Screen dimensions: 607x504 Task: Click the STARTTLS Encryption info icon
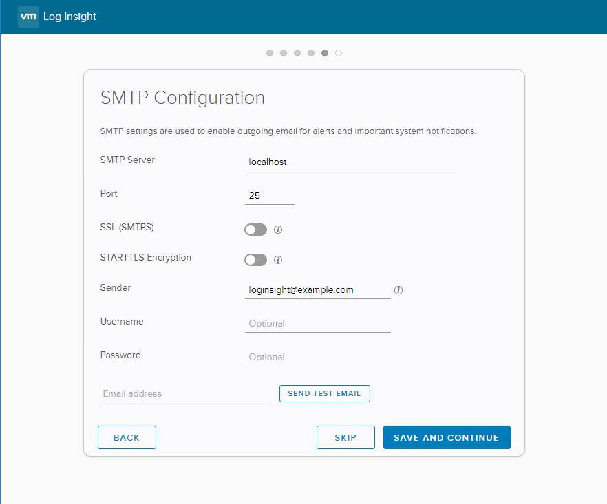click(278, 260)
